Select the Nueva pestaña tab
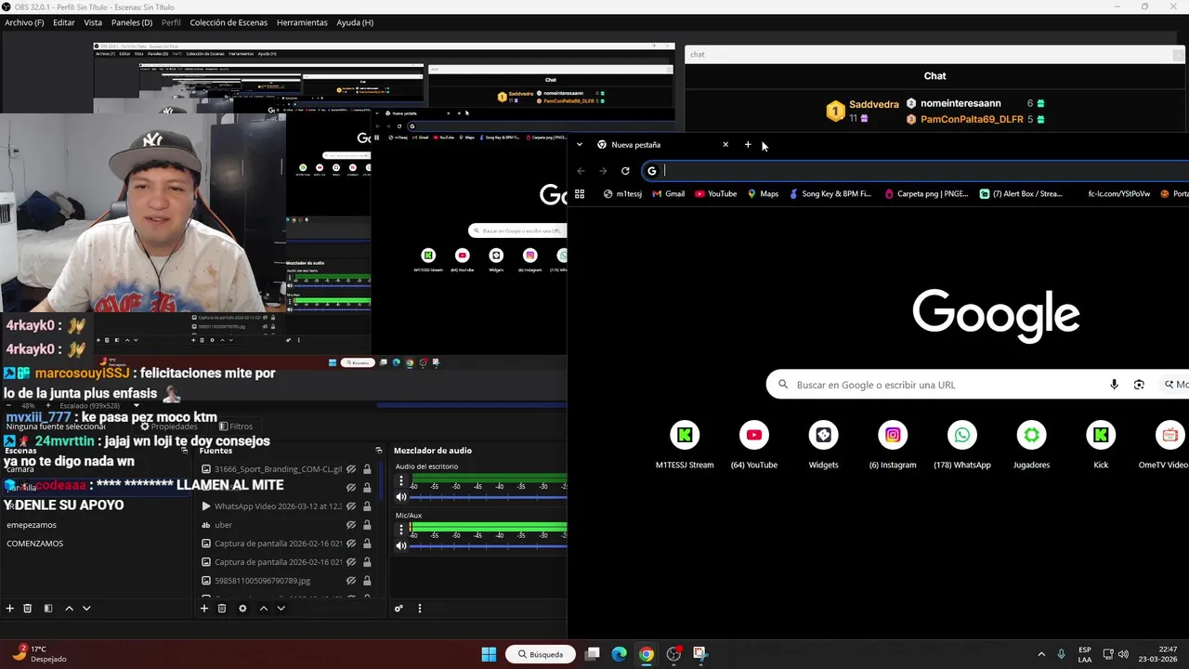Screen dimensions: 1189x669 tap(663, 145)
